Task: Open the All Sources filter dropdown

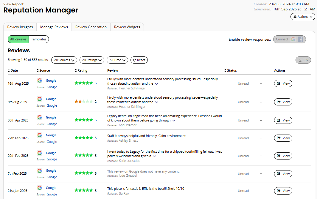Action: pos(64,60)
